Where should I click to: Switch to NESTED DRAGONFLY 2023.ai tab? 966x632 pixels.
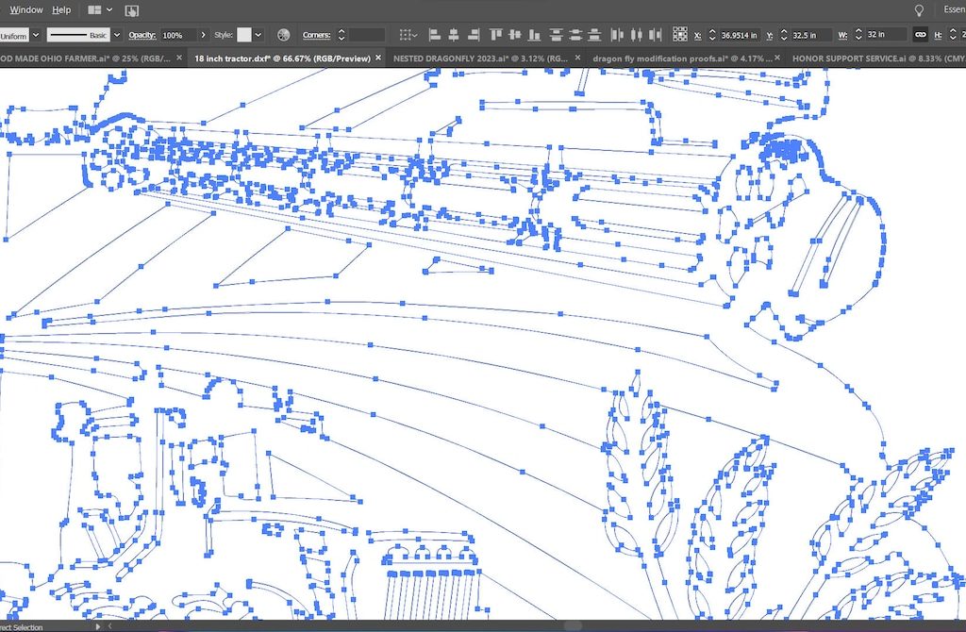click(481, 58)
